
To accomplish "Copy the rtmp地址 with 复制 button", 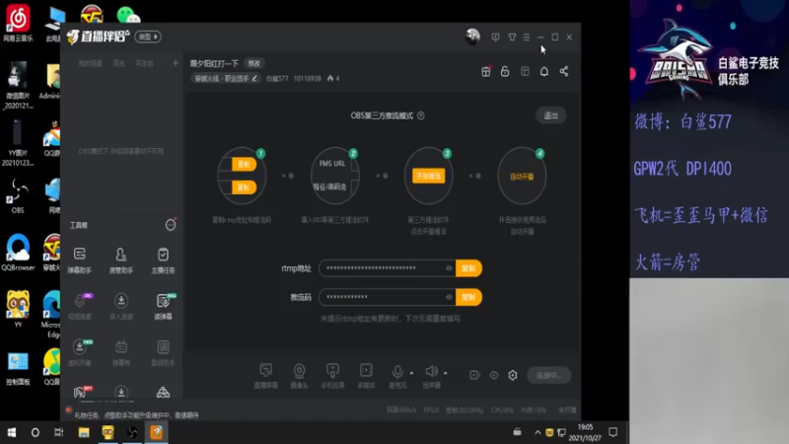I will [468, 268].
